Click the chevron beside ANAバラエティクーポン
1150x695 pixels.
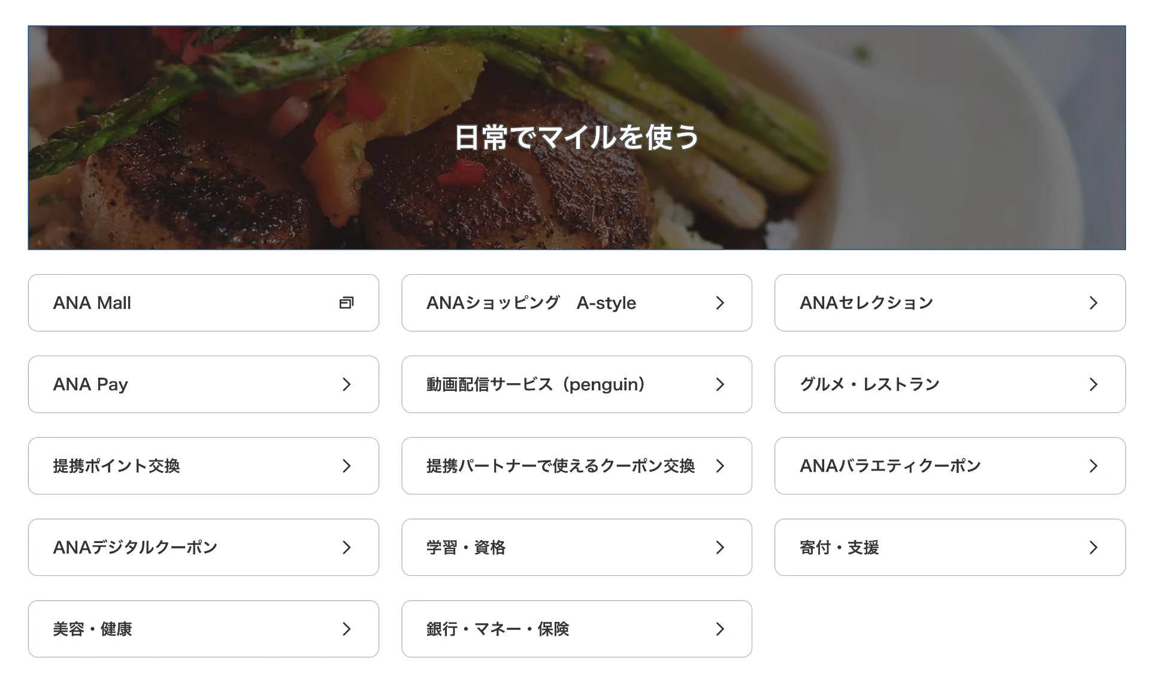(x=1093, y=466)
